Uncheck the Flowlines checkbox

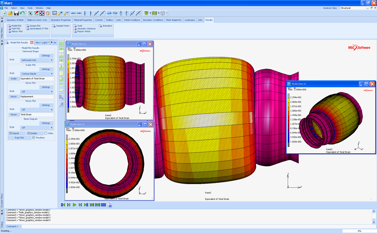[34, 138]
